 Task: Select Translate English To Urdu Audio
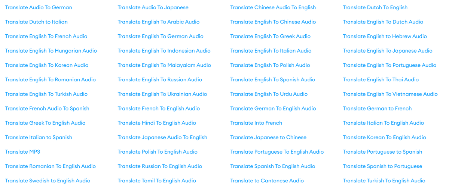point(269,94)
